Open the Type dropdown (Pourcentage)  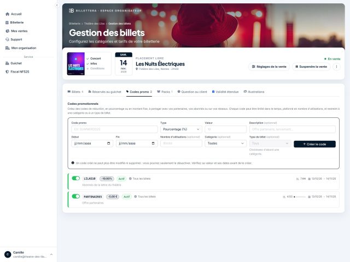181,129
